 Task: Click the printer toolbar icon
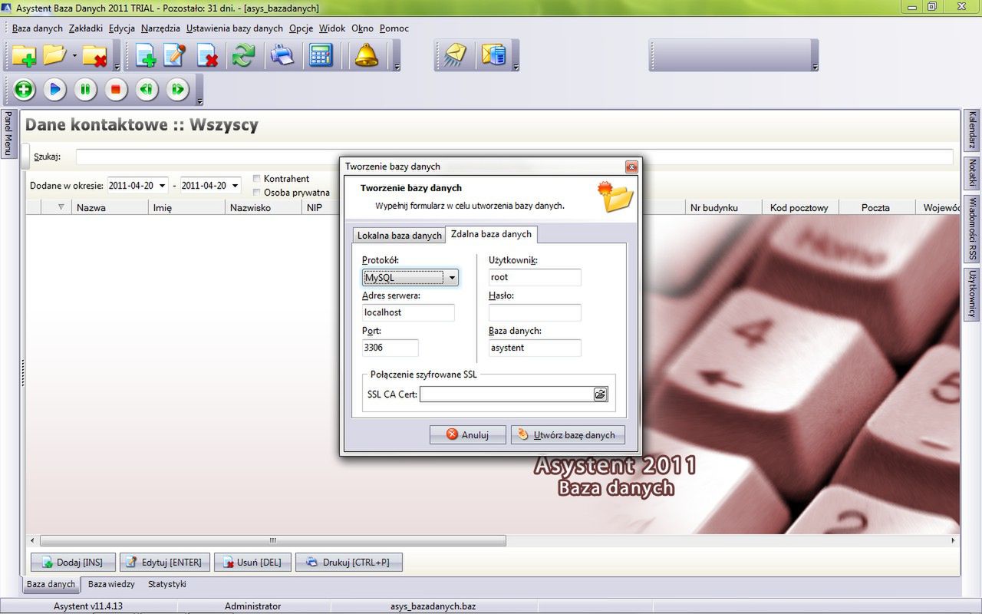[282, 55]
